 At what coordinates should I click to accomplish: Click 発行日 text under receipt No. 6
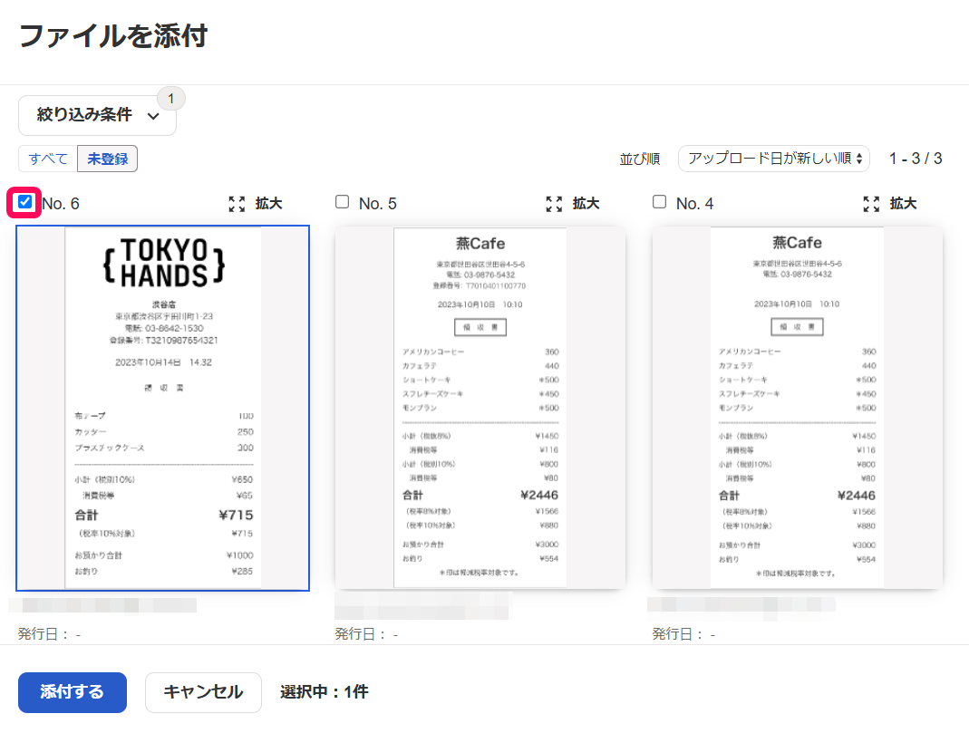[x=49, y=634]
